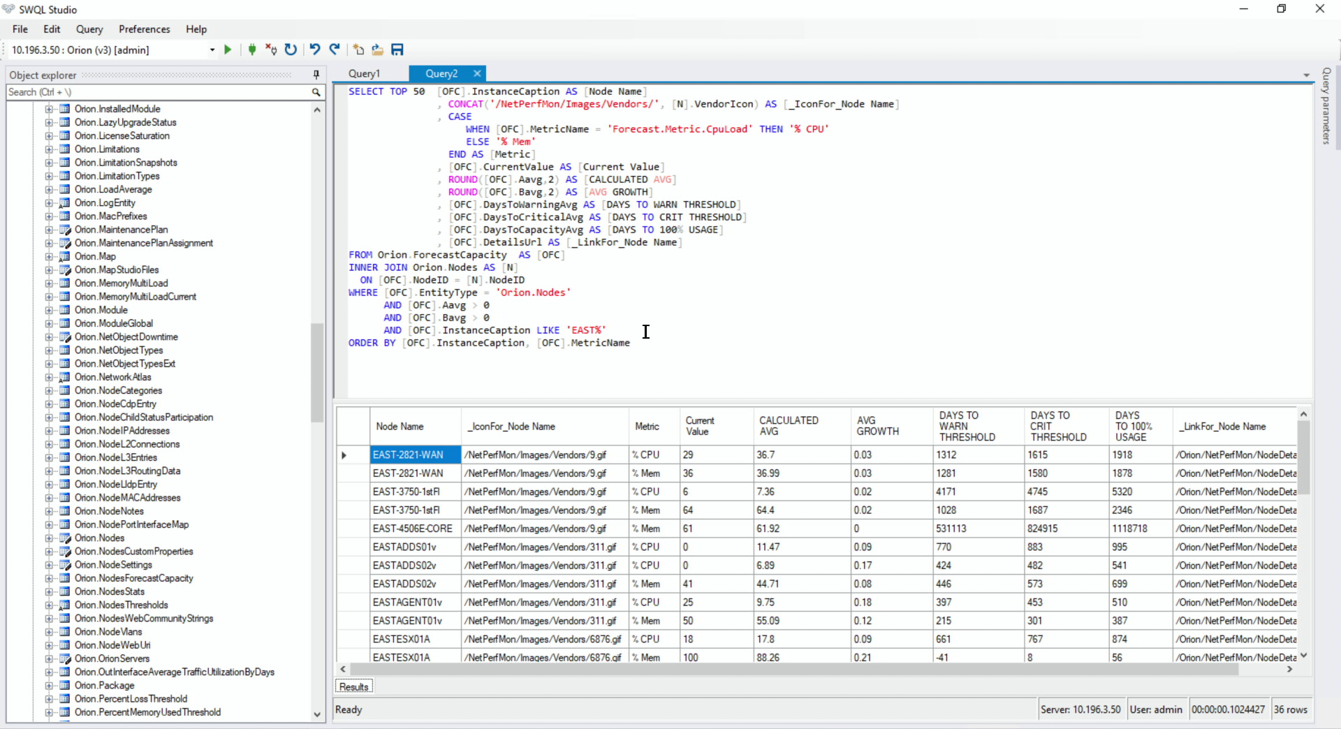1341x729 pixels.
Task: Create a new query tab icon
Action: tap(358, 50)
